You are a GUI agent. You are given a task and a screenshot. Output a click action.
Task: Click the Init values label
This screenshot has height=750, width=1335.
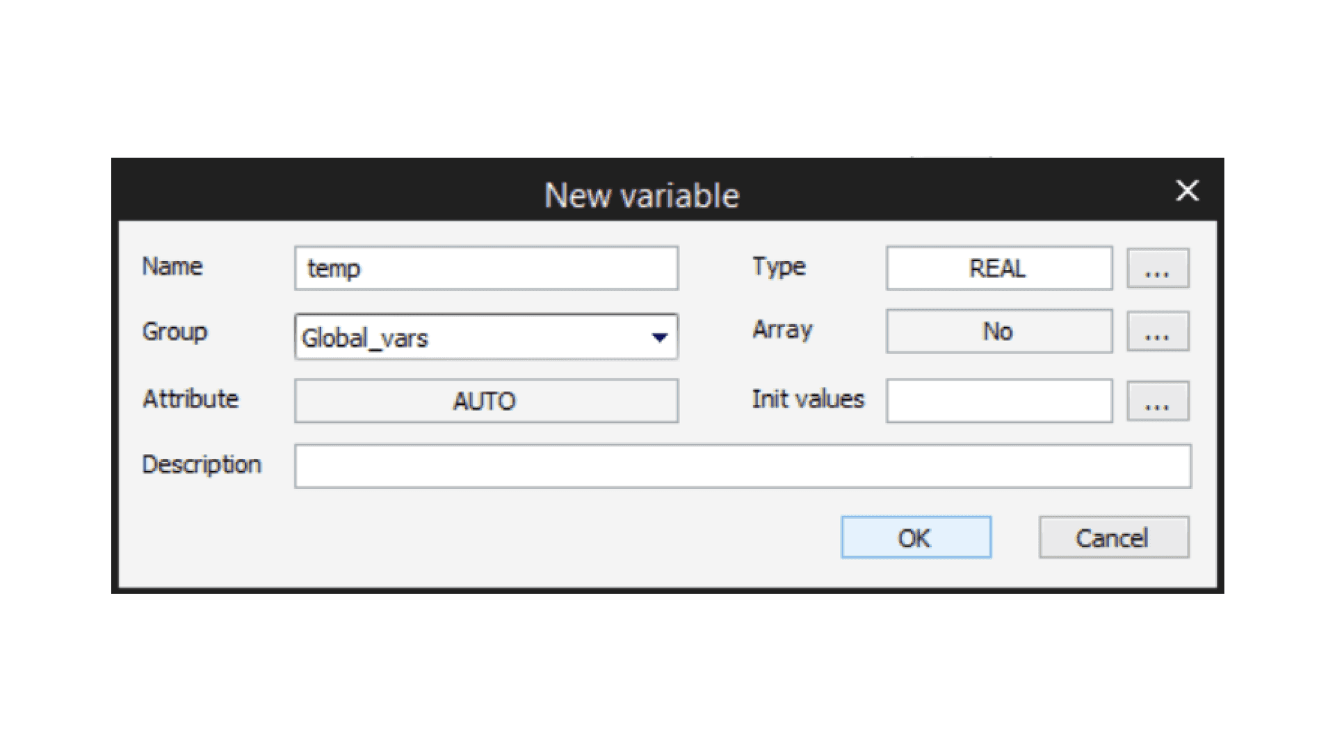[x=807, y=399]
